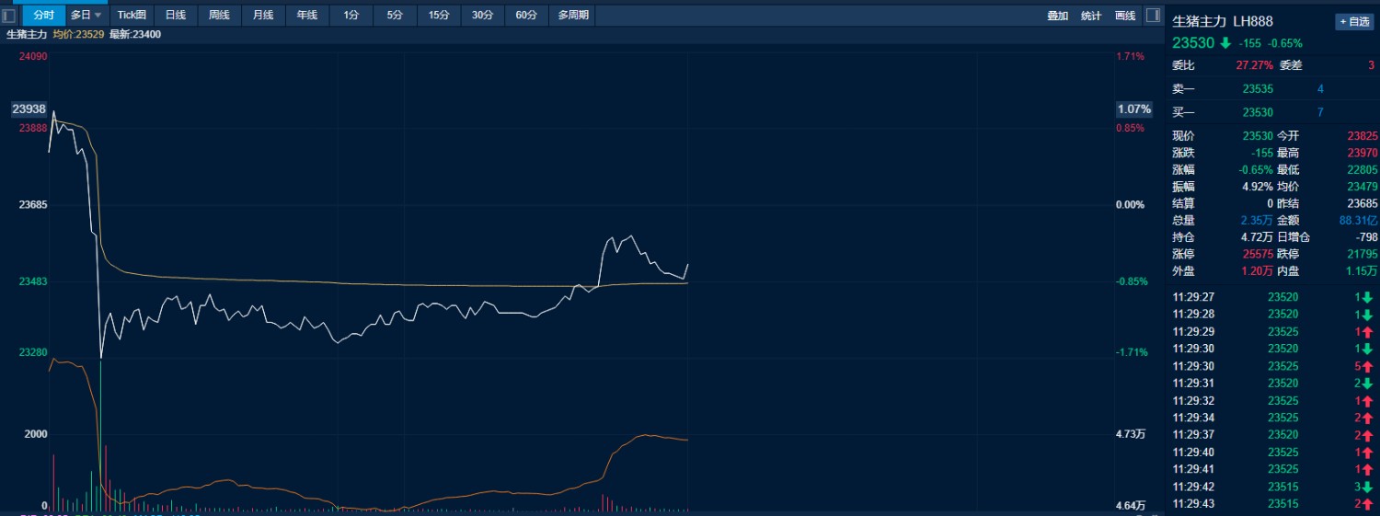Select the 60分 interval tab

pyautogui.click(x=526, y=16)
